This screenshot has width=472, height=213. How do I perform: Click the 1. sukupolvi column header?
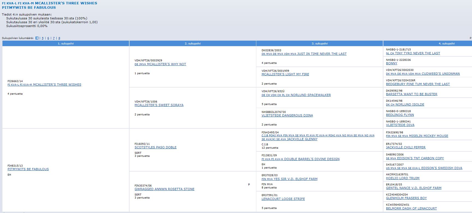(x=65, y=43)
